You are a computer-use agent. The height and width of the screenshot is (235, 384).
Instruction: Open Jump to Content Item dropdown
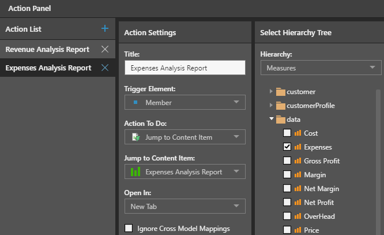pos(185,171)
